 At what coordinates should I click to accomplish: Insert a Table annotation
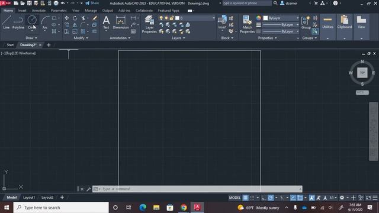(x=133, y=31)
